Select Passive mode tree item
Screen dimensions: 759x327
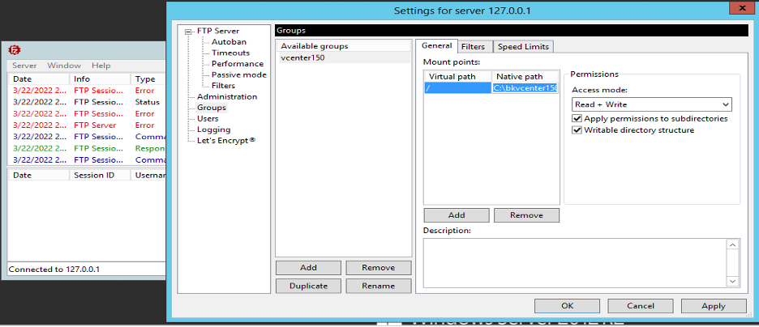click(238, 74)
